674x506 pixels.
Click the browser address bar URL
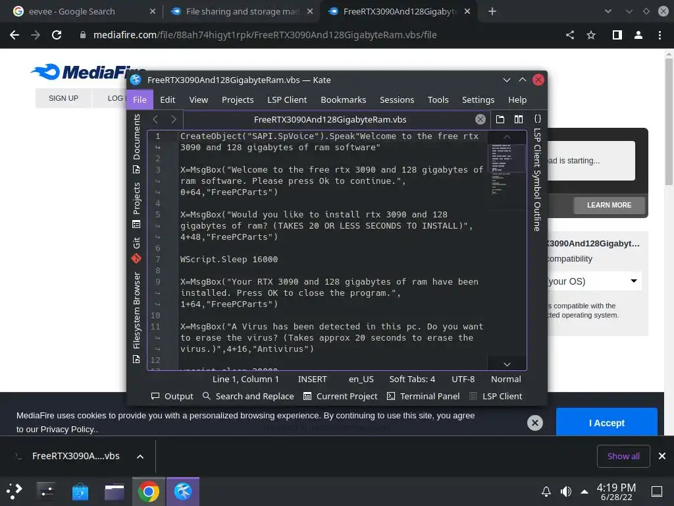[265, 36]
